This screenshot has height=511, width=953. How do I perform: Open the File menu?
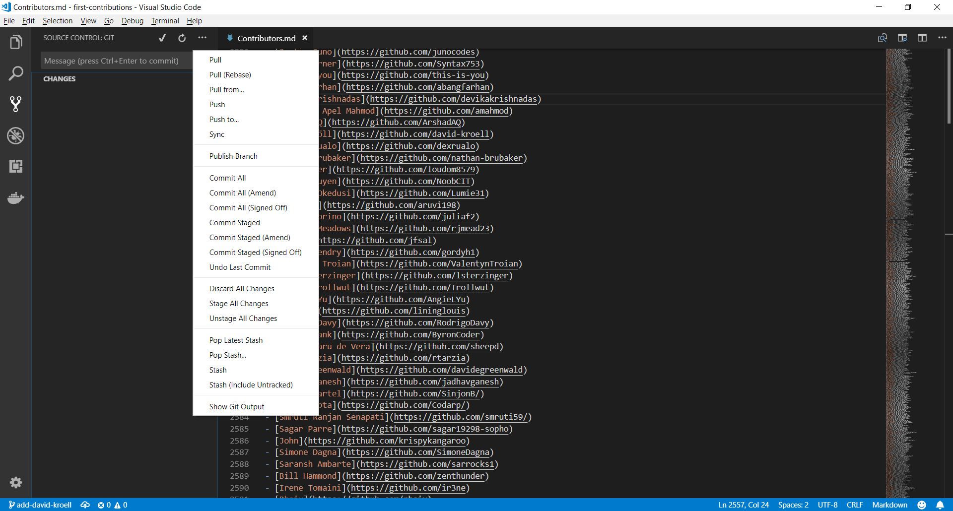pyautogui.click(x=9, y=21)
